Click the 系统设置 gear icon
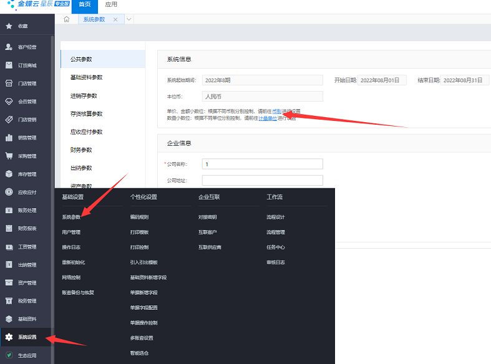This screenshot has width=491, height=364. [x=9, y=337]
